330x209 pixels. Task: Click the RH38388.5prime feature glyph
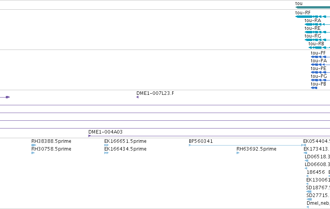[34, 145]
